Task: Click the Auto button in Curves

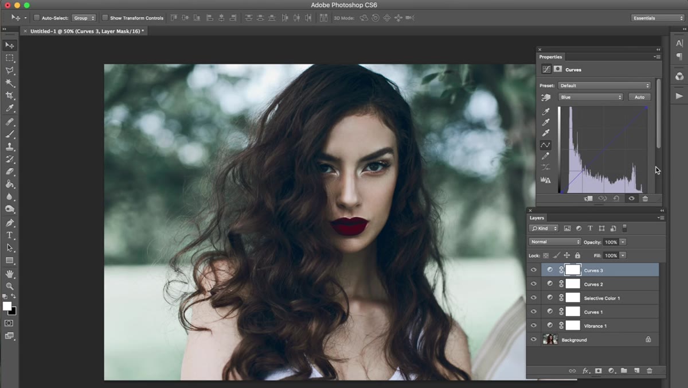Action: (639, 97)
